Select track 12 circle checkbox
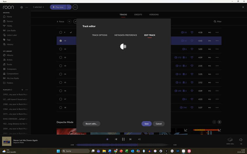Image resolution: width=247 pixels, height=154 pixels. coord(61,57)
